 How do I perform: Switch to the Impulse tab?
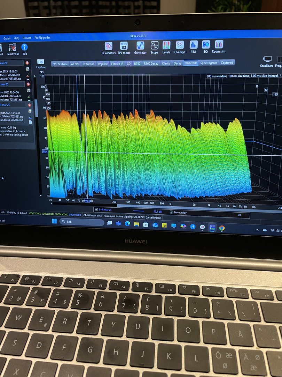[x=103, y=64]
